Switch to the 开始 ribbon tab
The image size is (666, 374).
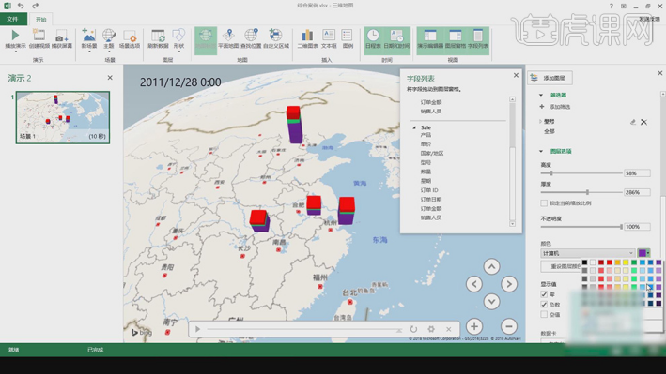click(x=40, y=19)
